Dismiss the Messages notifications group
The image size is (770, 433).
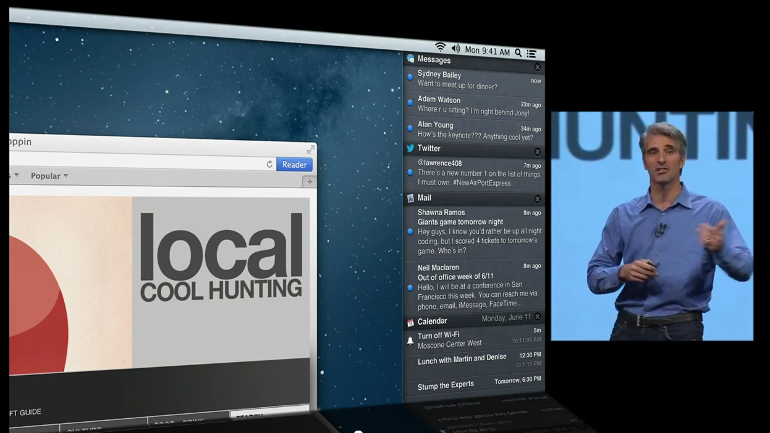point(537,67)
